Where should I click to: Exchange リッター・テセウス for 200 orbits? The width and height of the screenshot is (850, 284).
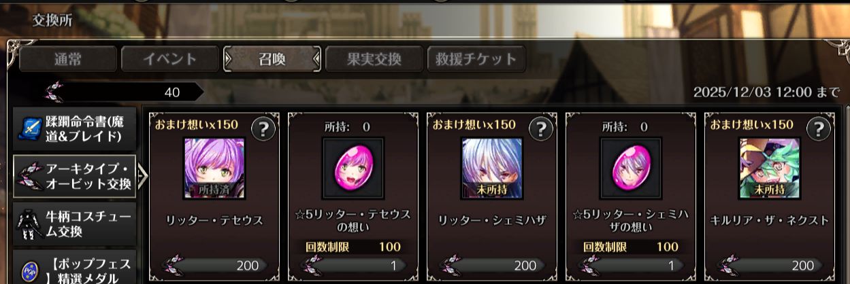(214, 266)
